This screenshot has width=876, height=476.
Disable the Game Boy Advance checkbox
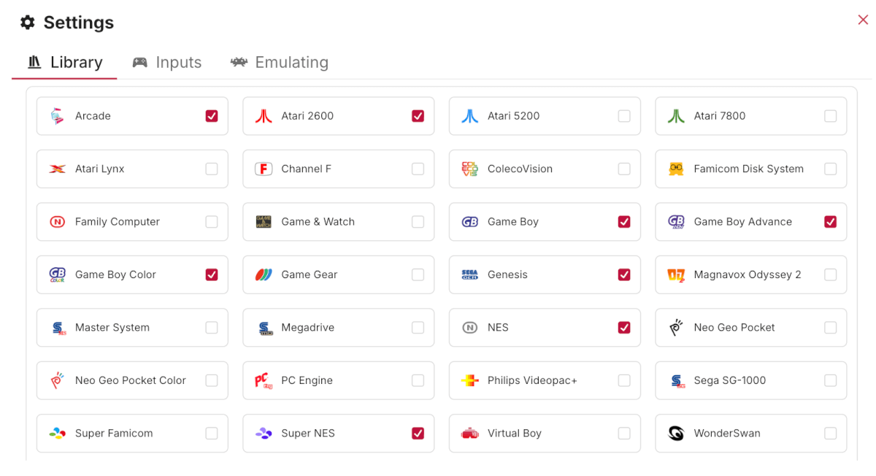pyautogui.click(x=830, y=222)
